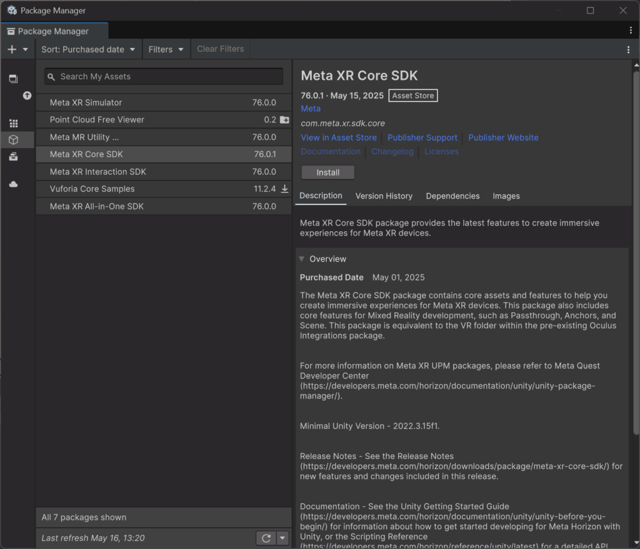Image resolution: width=640 pixels, height=549 pixels.
Task: Click the Purchased Date value May 01, 2025
Action: coord(398,277)
